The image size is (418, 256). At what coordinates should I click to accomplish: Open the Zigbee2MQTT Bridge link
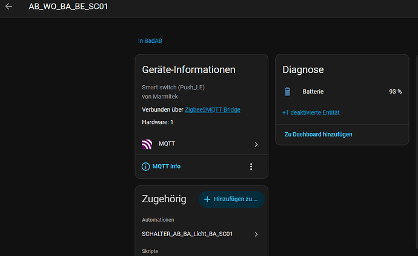(213, 110)
